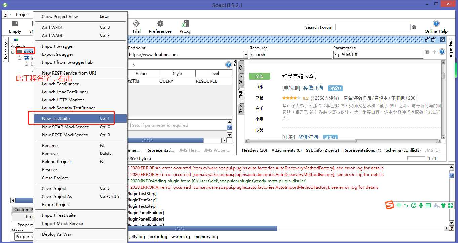458x243 pixels.
Task: Click the Sogou microphone voice icon
Action: point(421,205)
